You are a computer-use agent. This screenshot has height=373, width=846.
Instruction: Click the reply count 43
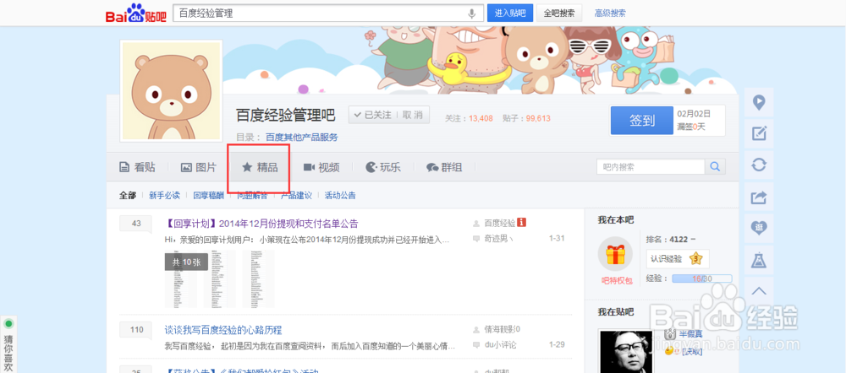pyautogui.click(x=136, y=224)
